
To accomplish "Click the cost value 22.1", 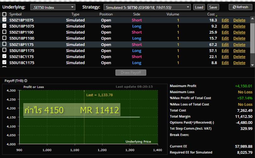I will (x=213, y=57).
